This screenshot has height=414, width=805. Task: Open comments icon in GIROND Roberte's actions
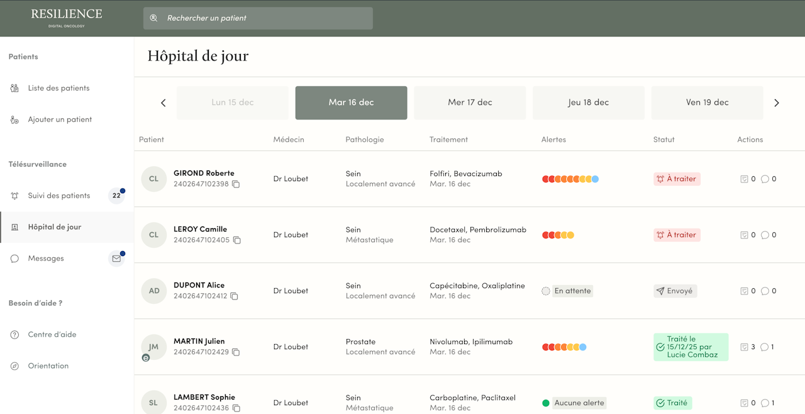click(765, 179)
